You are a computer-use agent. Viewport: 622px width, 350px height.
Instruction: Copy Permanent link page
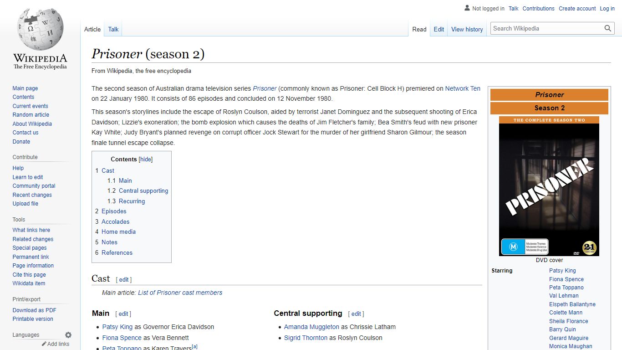pos(31,257)
